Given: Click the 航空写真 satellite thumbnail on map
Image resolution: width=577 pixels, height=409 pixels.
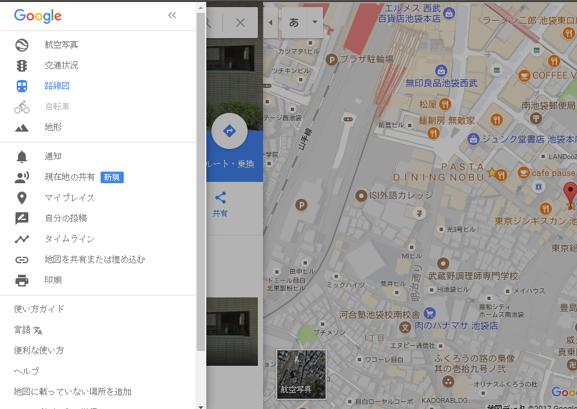Looking at the screenshot, I should 301,374.
